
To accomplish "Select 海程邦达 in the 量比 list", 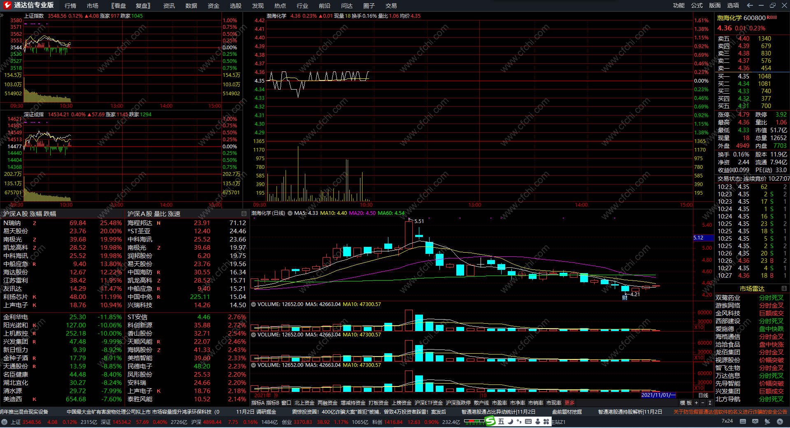I will point(140,223).
